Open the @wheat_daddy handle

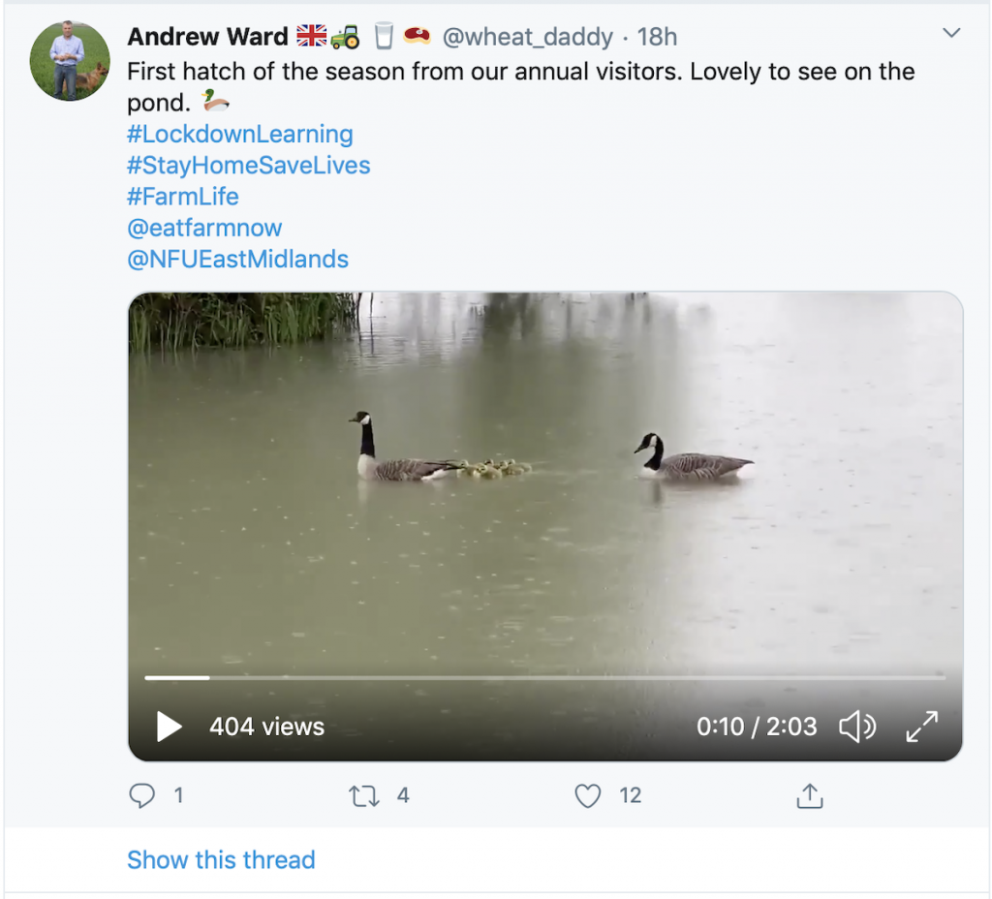527,37
